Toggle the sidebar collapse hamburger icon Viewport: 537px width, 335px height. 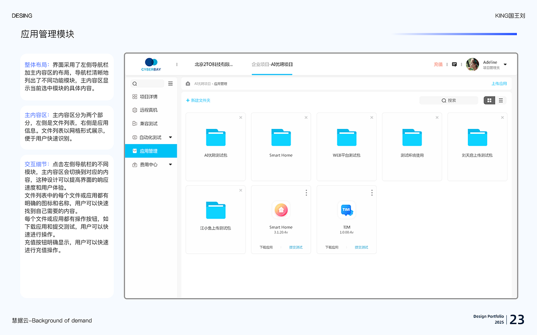170,83
